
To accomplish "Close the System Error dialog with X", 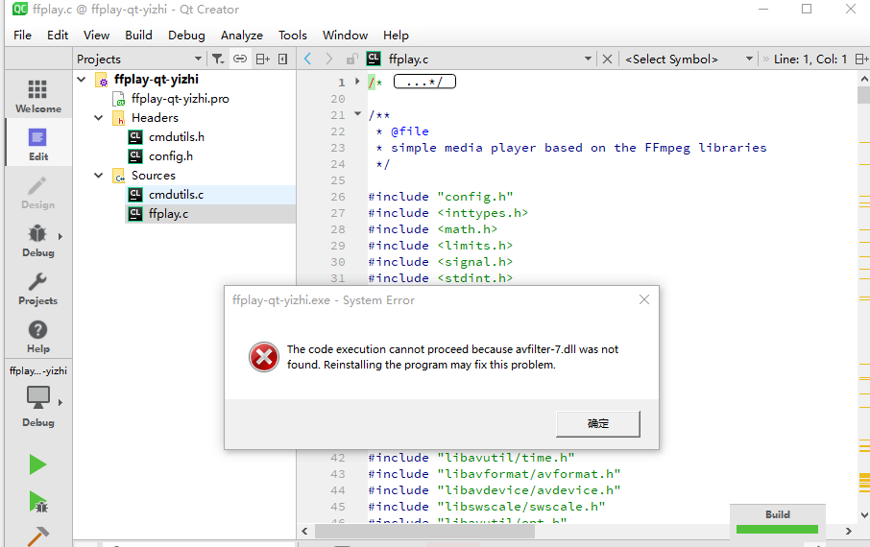I will [644, 299].
